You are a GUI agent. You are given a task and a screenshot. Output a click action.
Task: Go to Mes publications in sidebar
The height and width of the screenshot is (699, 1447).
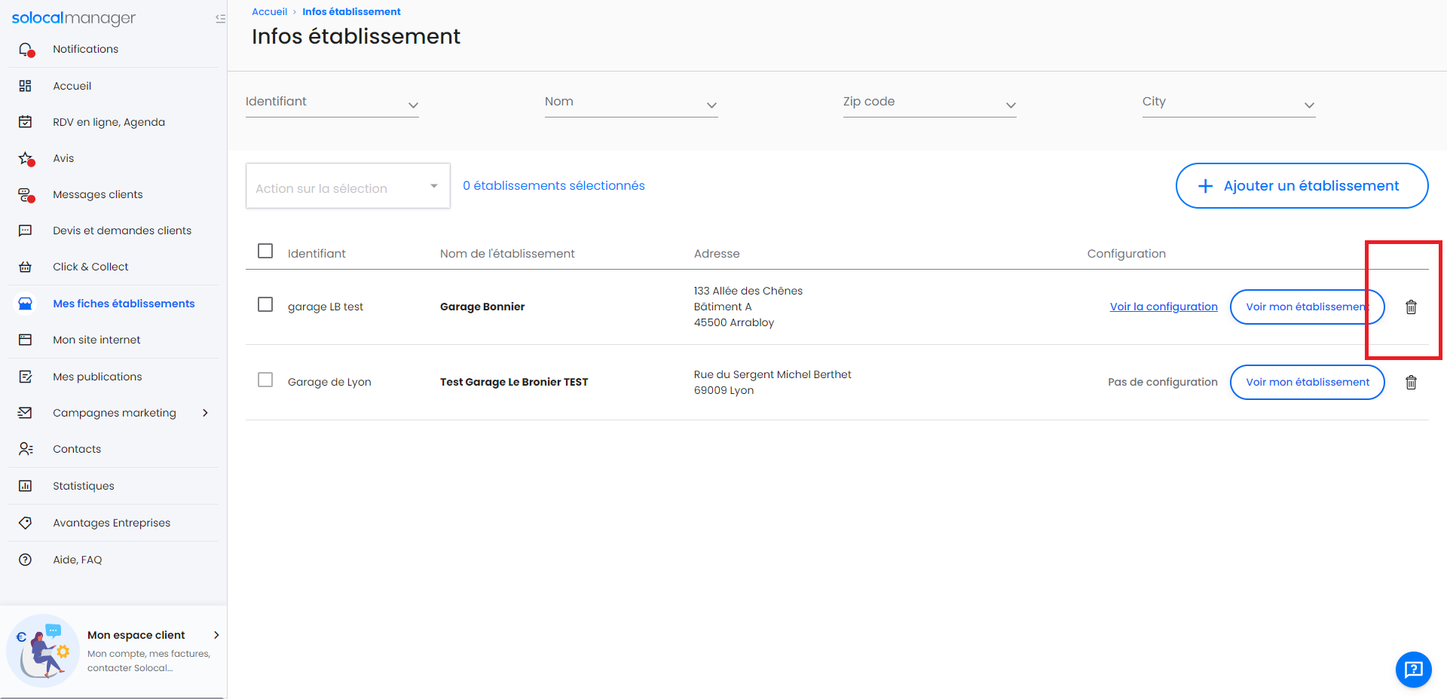97,377
